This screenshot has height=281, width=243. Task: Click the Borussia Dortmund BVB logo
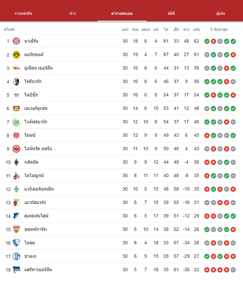click(x=16, y=55)
